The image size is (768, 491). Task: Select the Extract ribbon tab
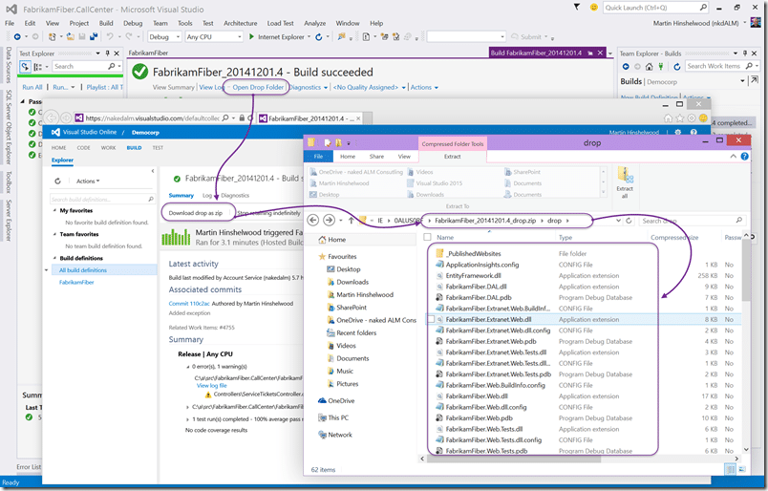[x=452, y=157]
